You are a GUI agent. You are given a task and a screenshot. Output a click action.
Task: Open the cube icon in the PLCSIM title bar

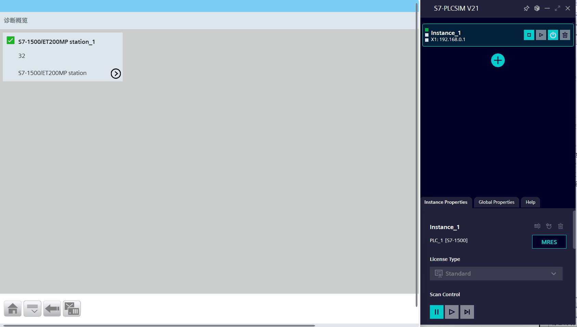click(537, 8)
